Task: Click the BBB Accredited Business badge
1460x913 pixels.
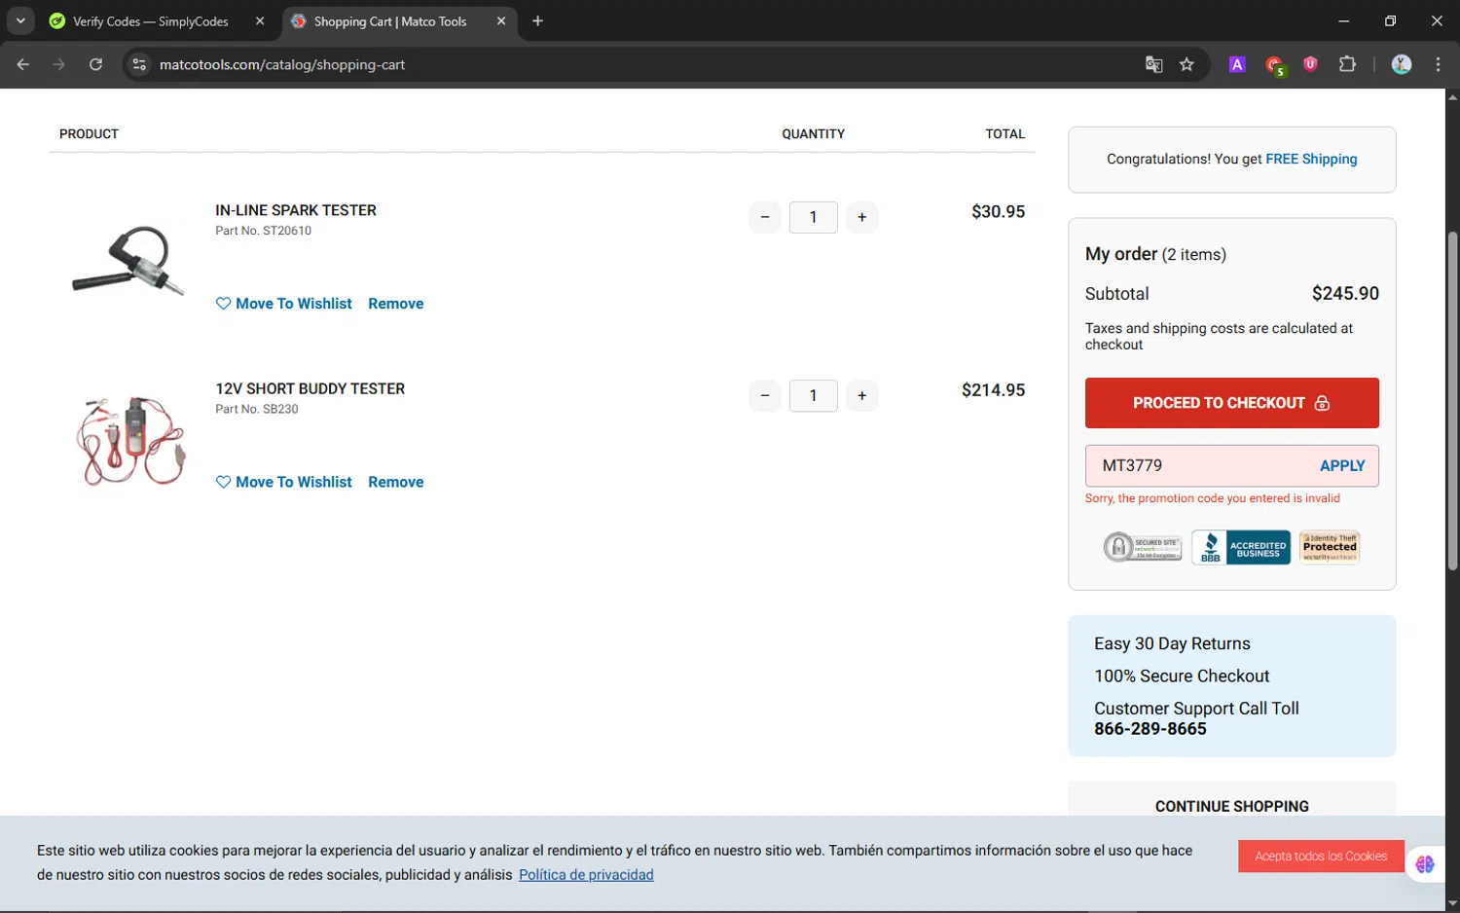Action: point(1241,547)
